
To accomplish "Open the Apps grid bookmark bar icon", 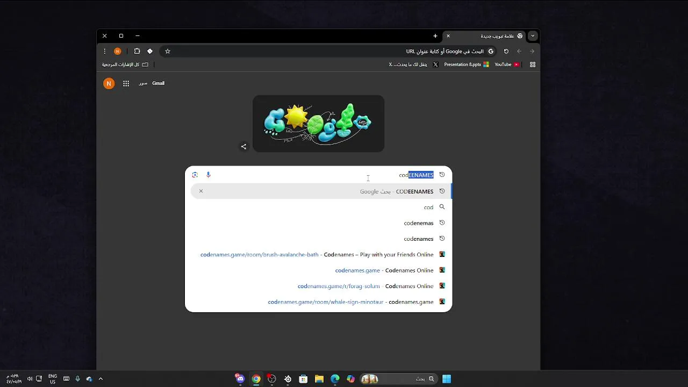I will pyautogui.click(x=533, y=64).
